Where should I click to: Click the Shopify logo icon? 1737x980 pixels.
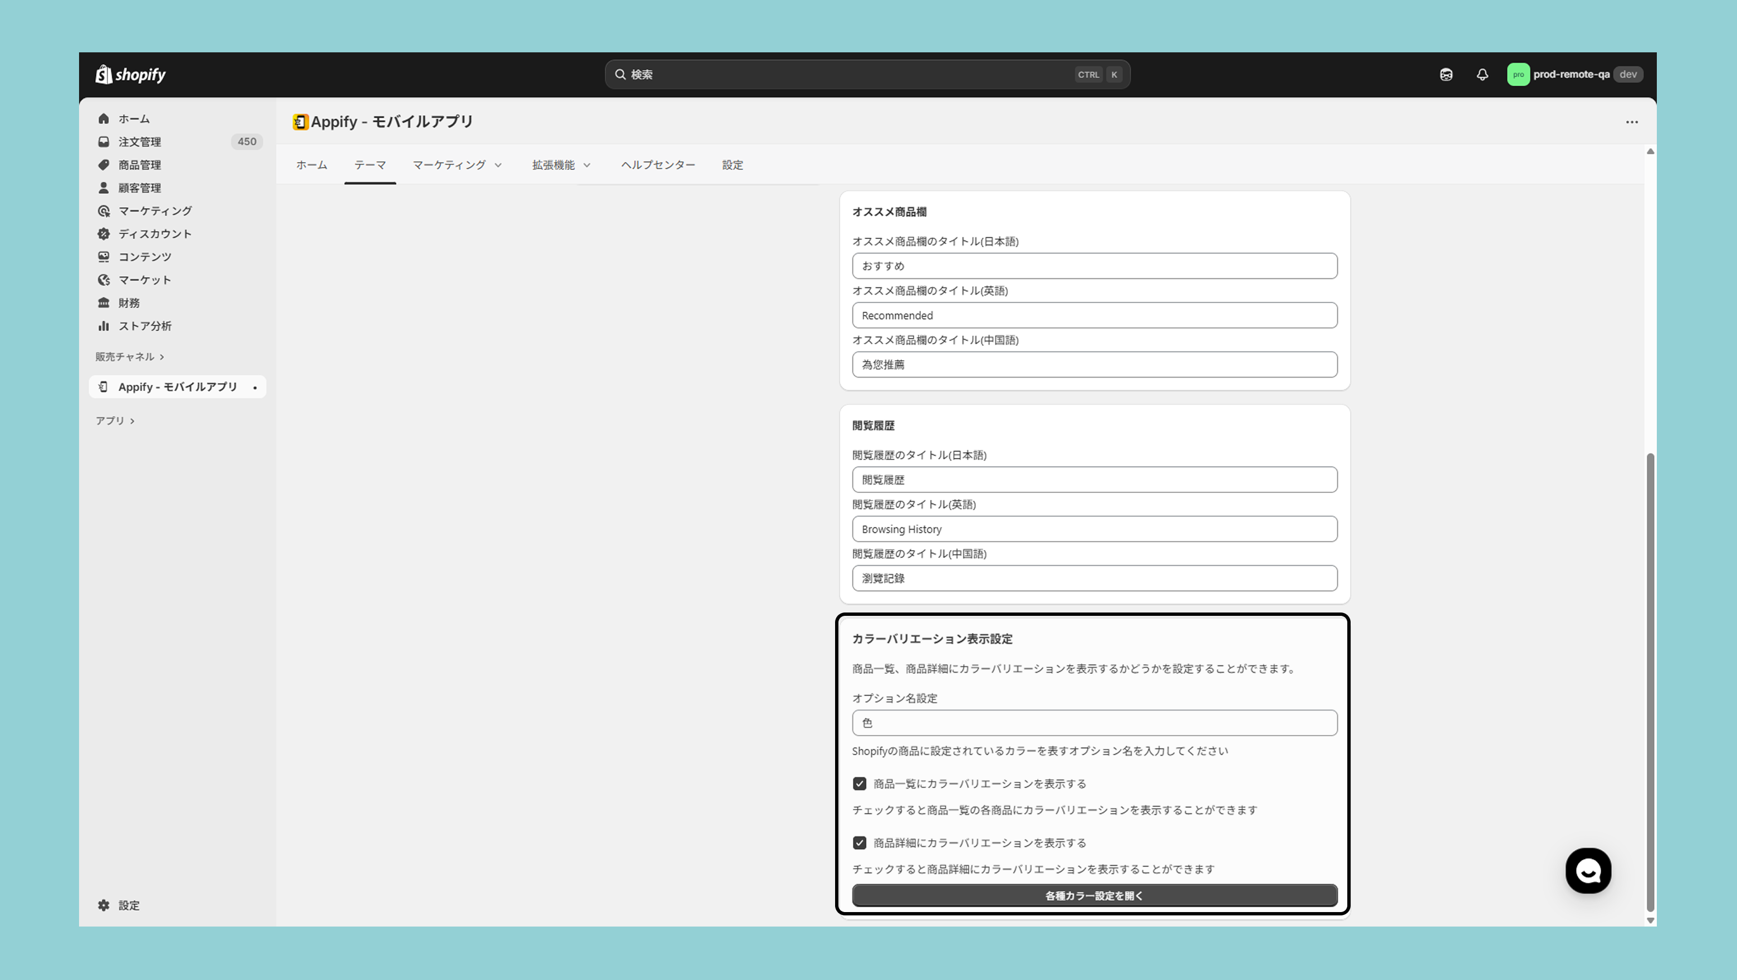104,74
